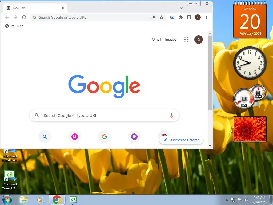Show hidden tray icons arrow
The image size is (273, 205).
coord(227,200)
